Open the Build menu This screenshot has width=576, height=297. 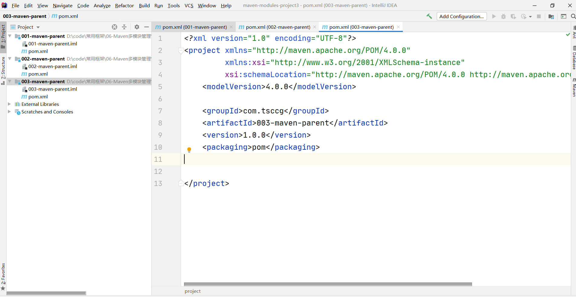(x=144, y=5)
